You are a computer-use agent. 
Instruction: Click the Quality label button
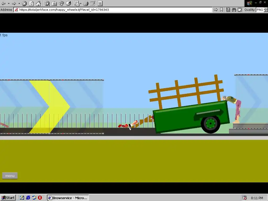coord(249,10)
